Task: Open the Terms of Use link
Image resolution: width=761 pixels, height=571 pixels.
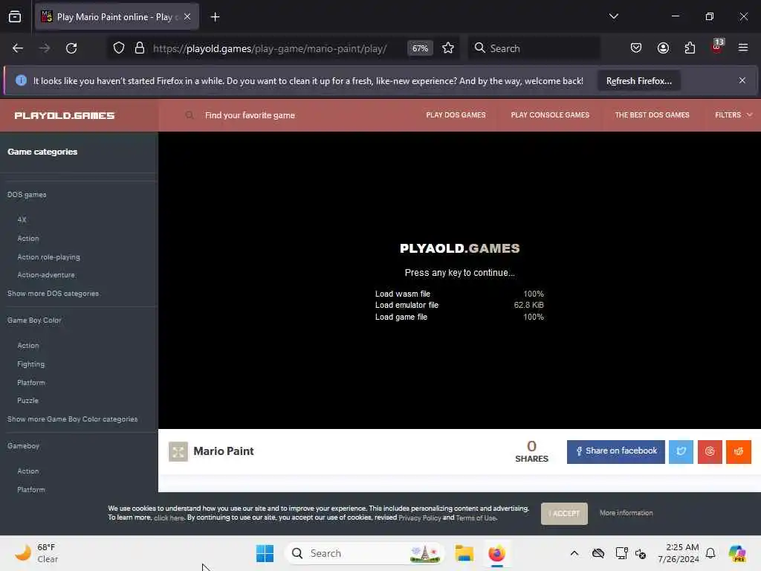Action: (x=476, y=518)
